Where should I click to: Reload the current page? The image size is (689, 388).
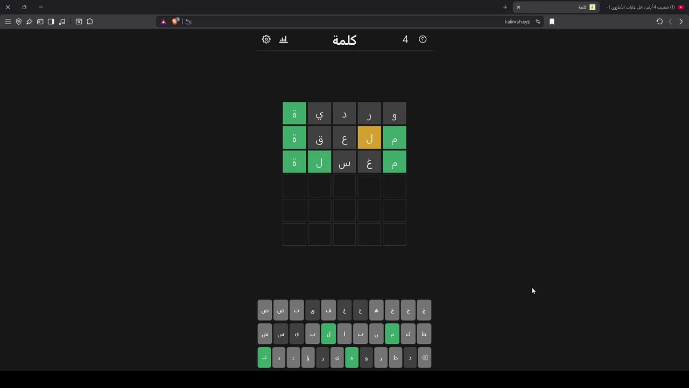pos(659,22)
